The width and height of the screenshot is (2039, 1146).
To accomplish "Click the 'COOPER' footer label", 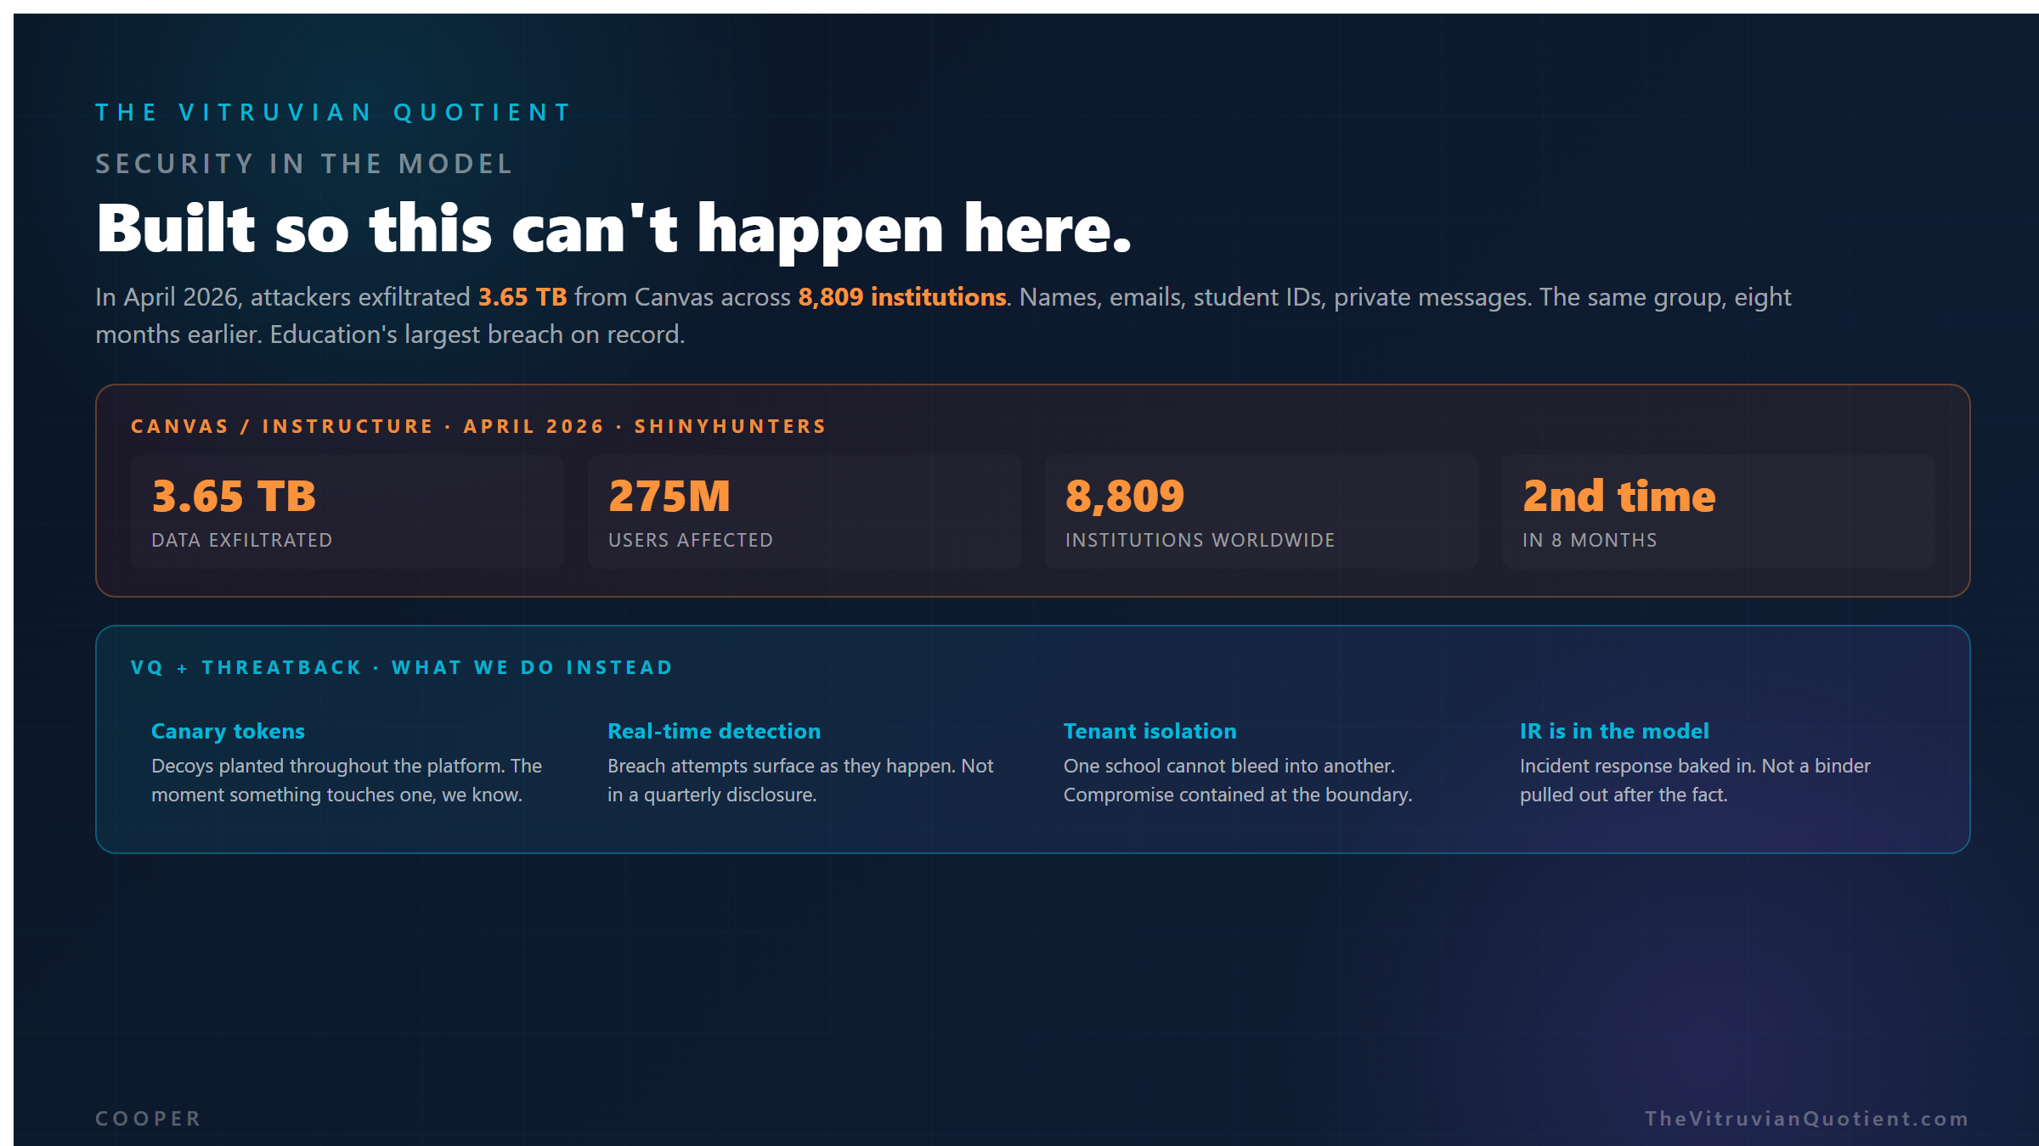I will (x=149, y=1118).
